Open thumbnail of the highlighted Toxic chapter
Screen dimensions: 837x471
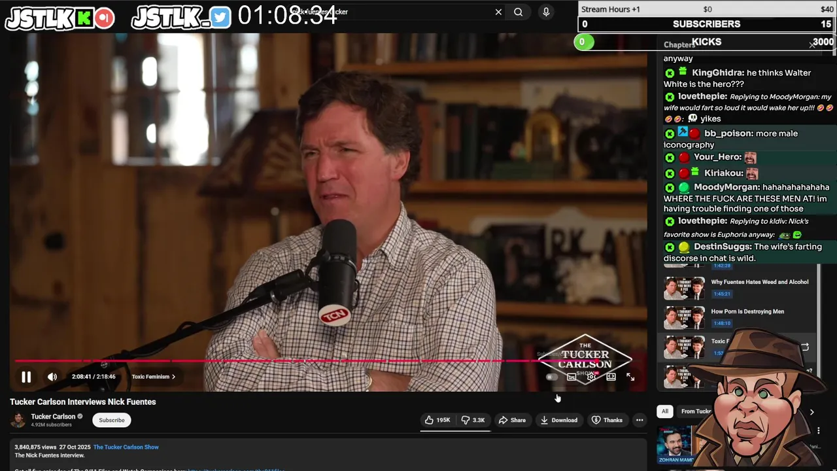click(684, 347)
